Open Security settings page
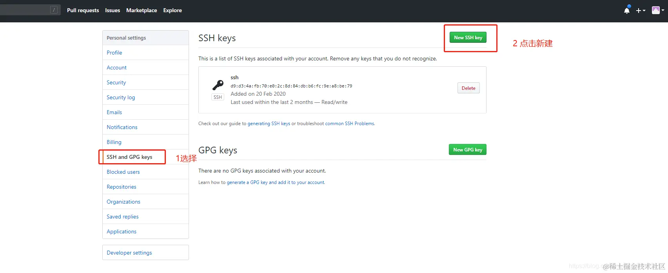668x273 pixels. point(145,82)
